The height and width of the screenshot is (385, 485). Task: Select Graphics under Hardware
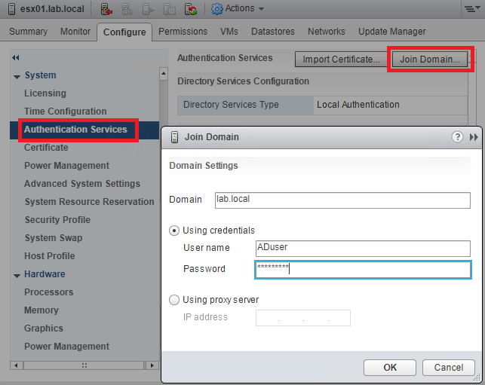44,328
